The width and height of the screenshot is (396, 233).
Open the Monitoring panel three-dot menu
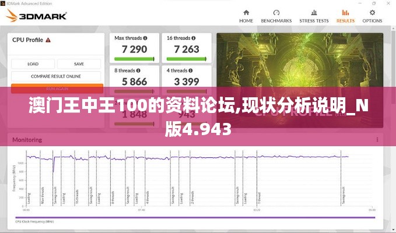click(377, 140)
